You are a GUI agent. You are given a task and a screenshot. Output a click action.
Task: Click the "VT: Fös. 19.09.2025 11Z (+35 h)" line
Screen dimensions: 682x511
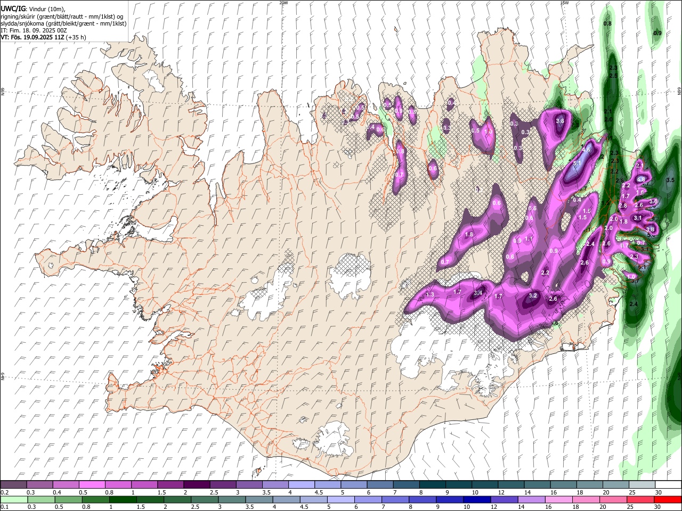pyautogui.click(x=43, y=37)
